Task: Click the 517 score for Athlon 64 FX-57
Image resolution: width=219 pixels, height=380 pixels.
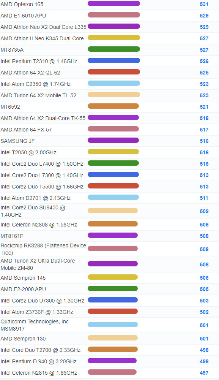Action: click(x=204, y=130)
